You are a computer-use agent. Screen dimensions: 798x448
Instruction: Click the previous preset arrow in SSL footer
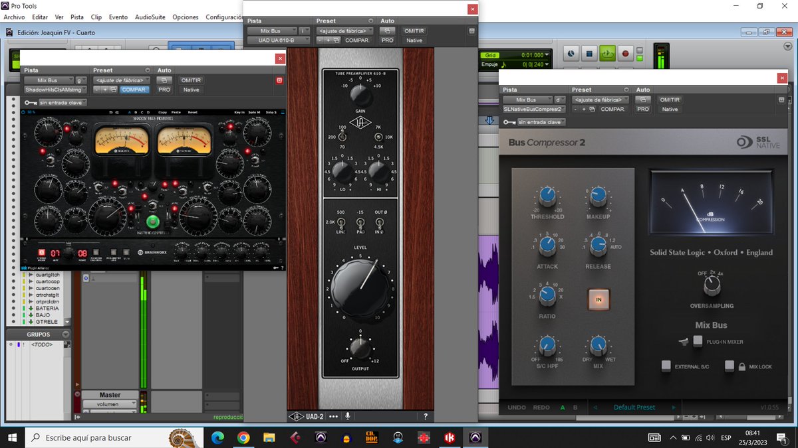click(x=595, y=408)
